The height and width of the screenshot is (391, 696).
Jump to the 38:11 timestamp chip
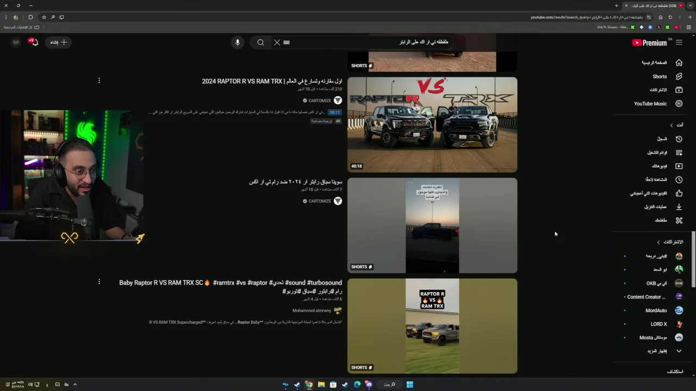coord(334,112)
